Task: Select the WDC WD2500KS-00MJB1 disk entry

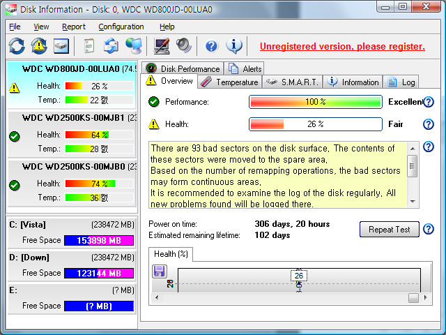Action: tap(72, 134)
